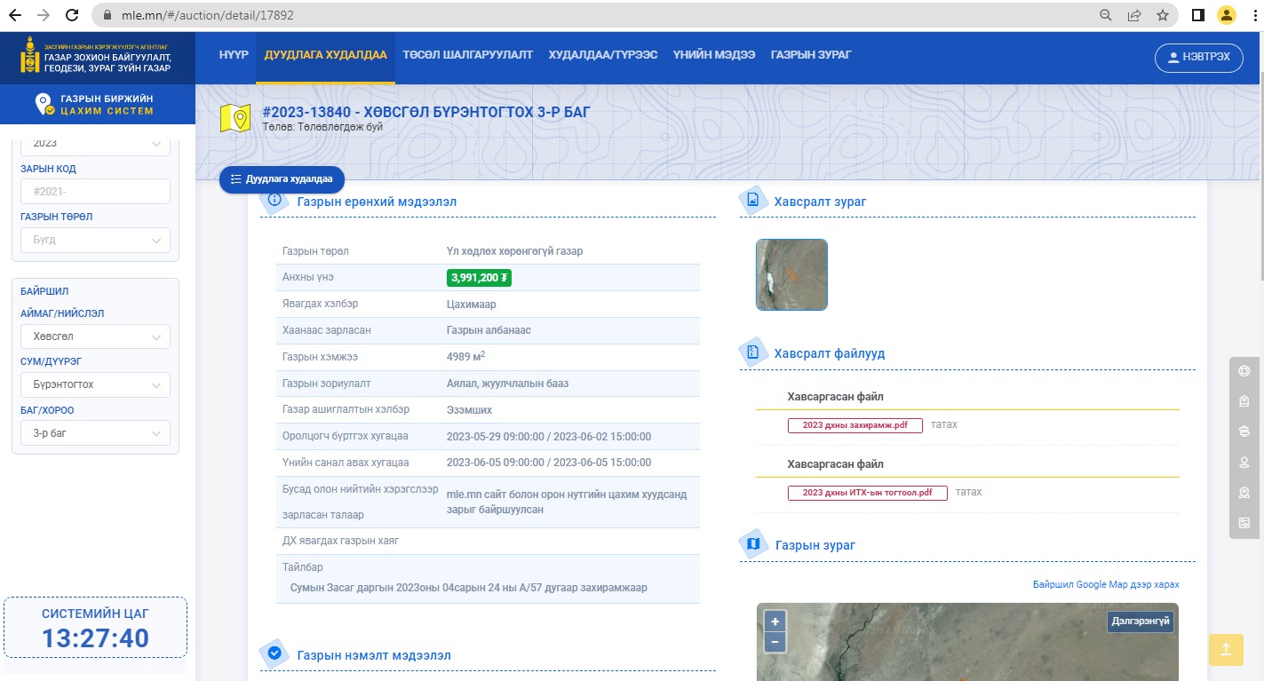The width and height of the screenshot is (1264, 681).
Task: Click the yellow back-to-top arrow button
Action: [1226, 649]
